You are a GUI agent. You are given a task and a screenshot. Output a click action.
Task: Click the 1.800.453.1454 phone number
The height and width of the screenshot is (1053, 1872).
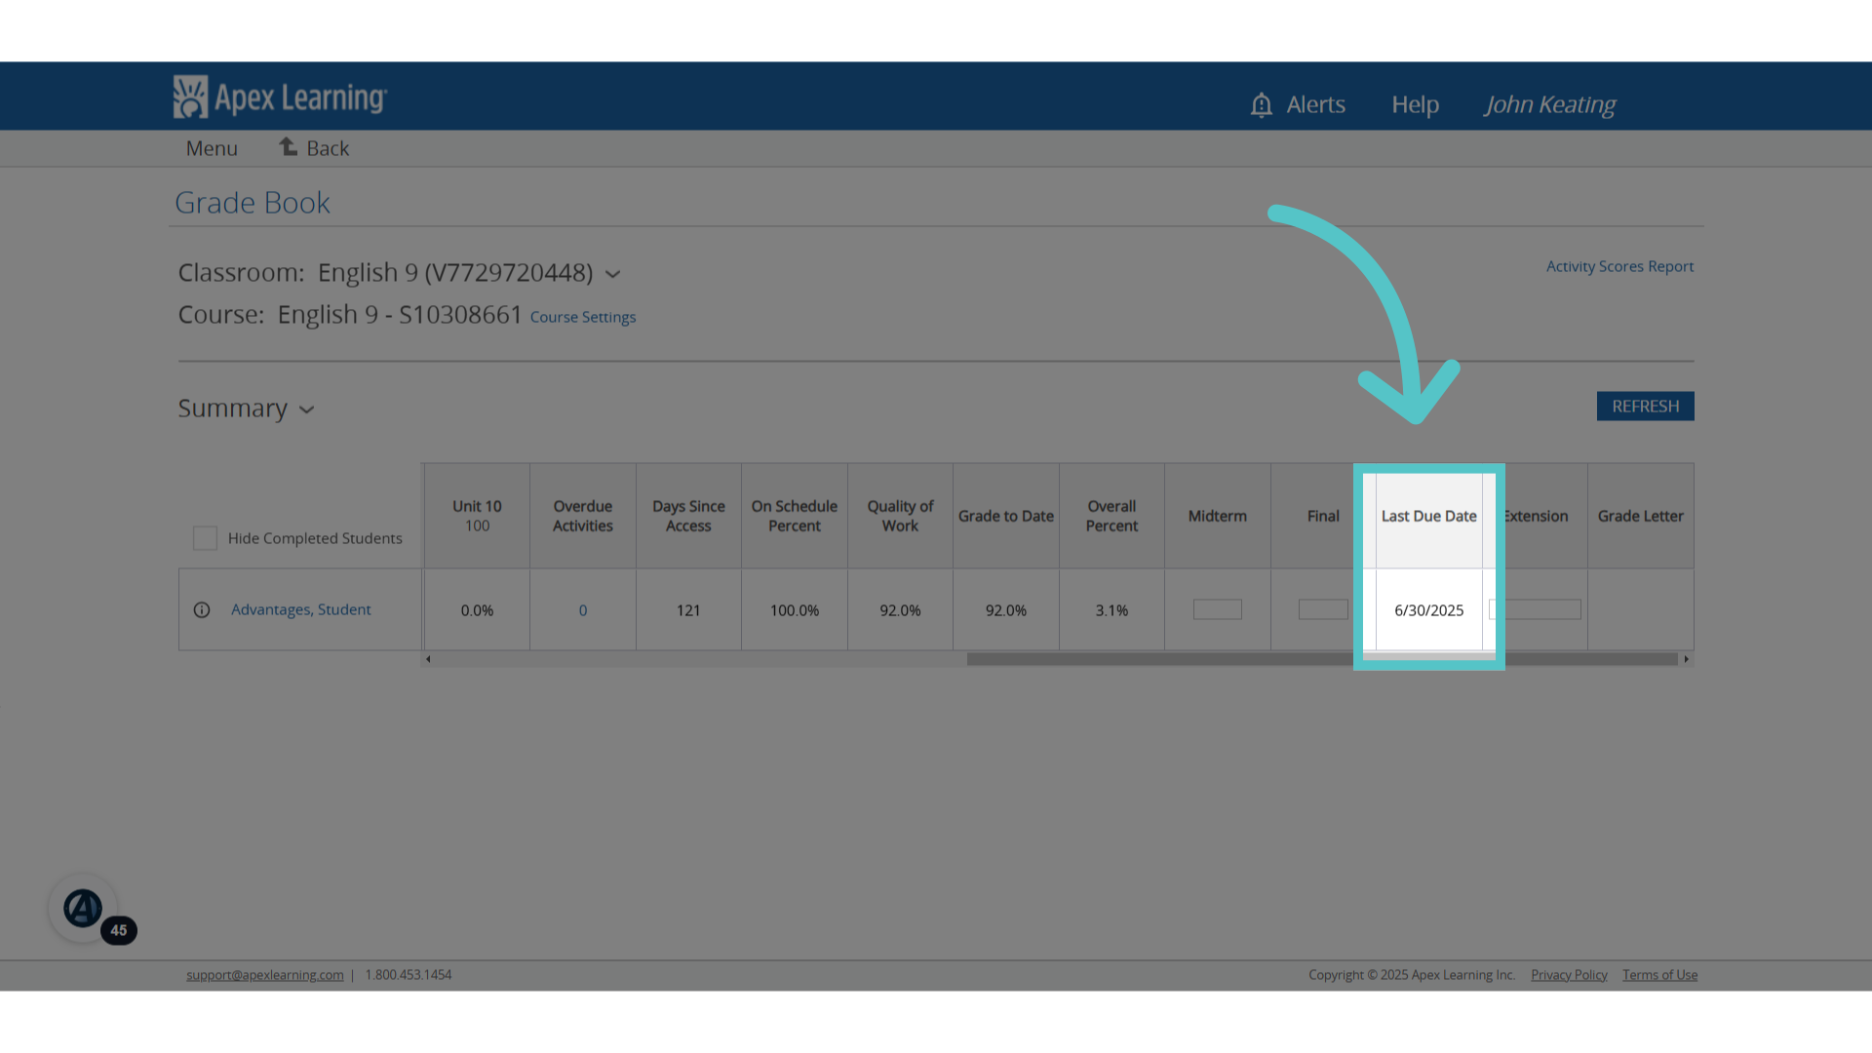(x=409, y=975)
